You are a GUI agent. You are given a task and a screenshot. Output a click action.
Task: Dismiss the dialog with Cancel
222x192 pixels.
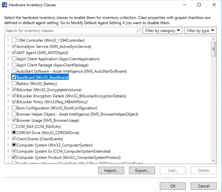(204, 186)
